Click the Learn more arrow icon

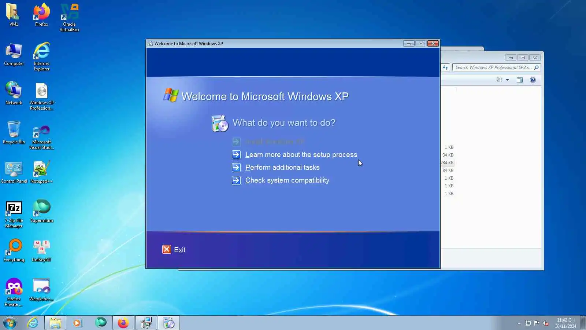pos(236,154)
